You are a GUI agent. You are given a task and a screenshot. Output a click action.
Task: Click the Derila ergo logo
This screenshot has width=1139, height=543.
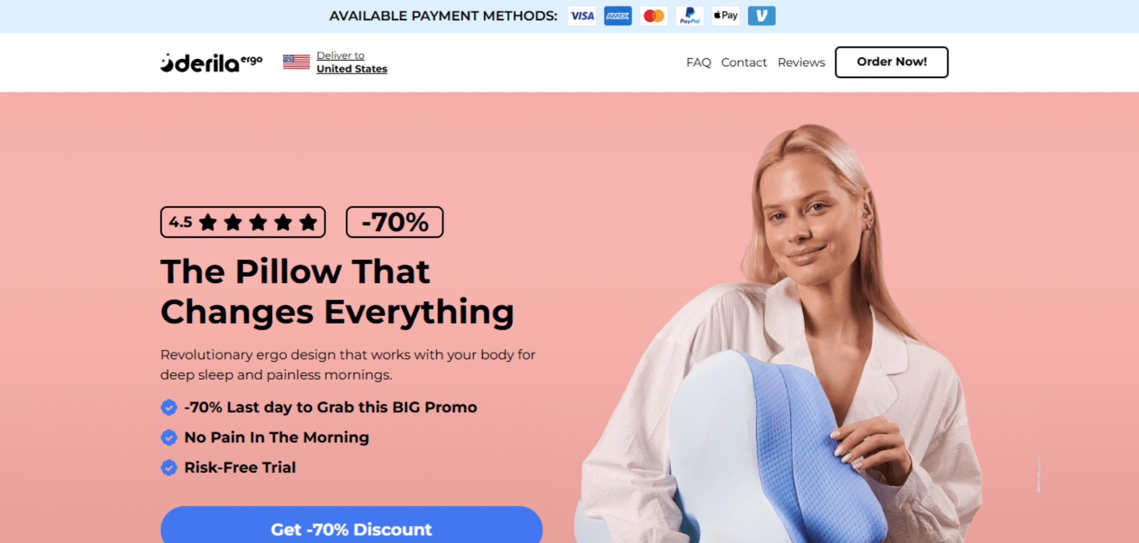211,63
